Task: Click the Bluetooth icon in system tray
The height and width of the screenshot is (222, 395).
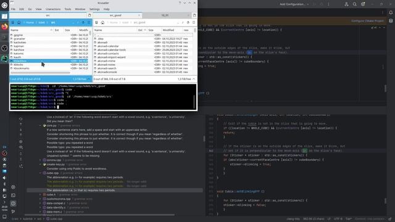Action: pyautogui.click(x=4, y=184)
